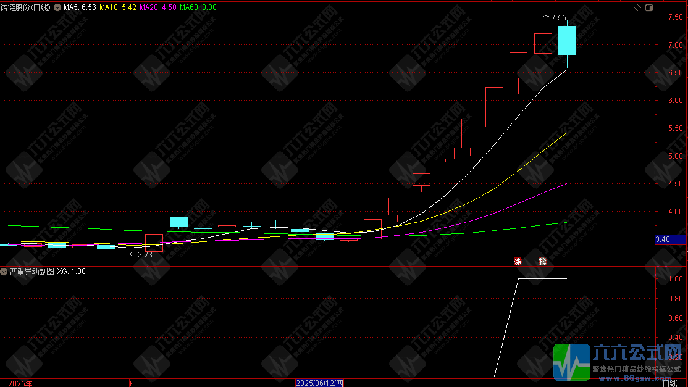The width and height of the screenshot is (688, 387).
Task: Click the 严重异动副图 sub-chart title
Action: (x=31, y=272)
